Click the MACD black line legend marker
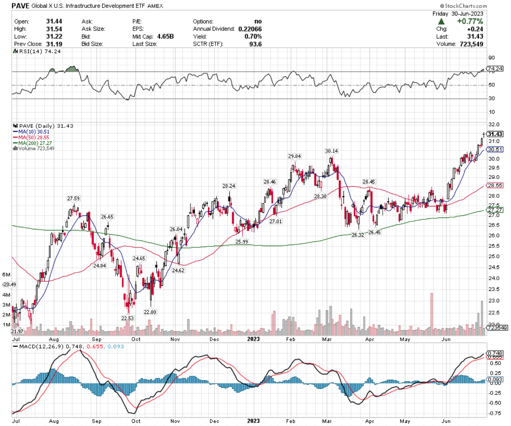Viewport: 511px width, 426px height. (15, 346)
